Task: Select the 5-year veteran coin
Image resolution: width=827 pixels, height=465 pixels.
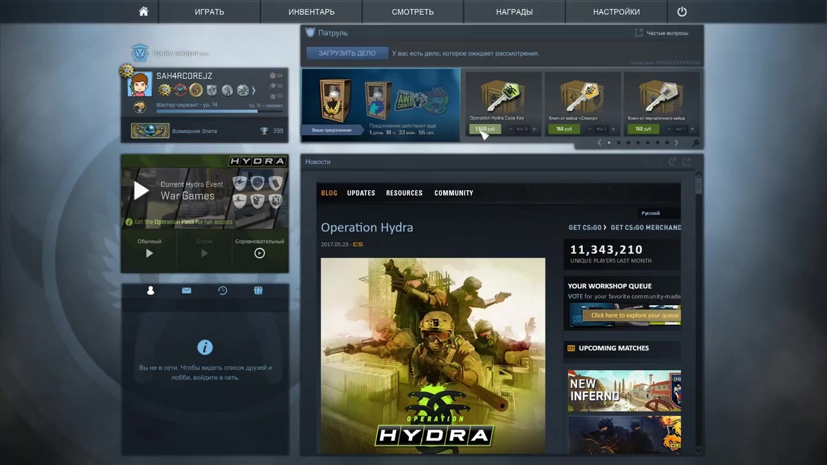Action: (x=196, y=90)
